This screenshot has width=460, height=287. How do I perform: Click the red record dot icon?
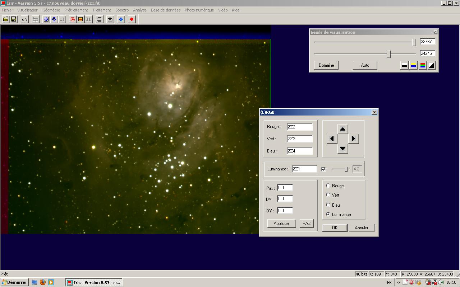coord(132,19)
